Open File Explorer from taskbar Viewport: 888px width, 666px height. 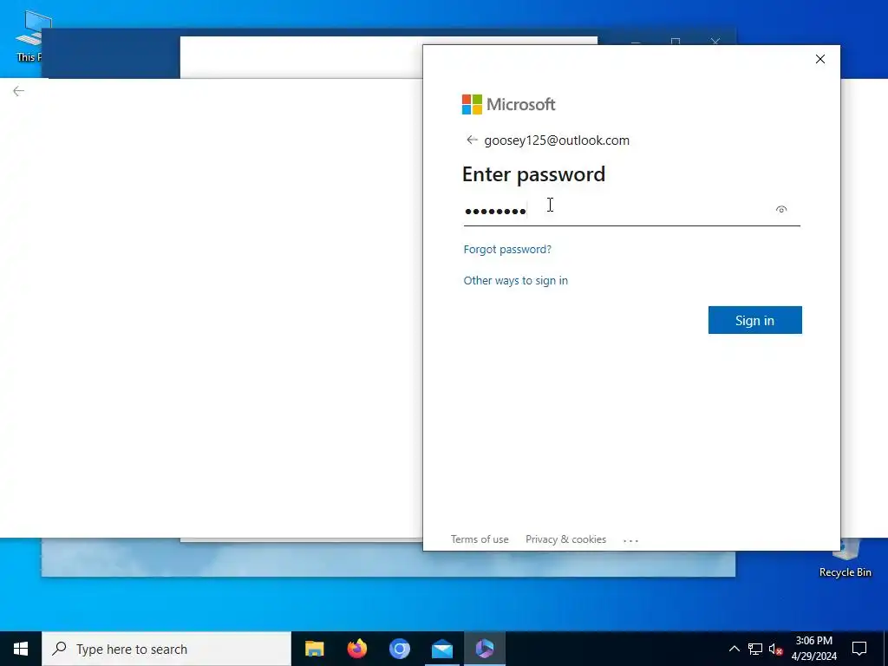coord(314,649)
